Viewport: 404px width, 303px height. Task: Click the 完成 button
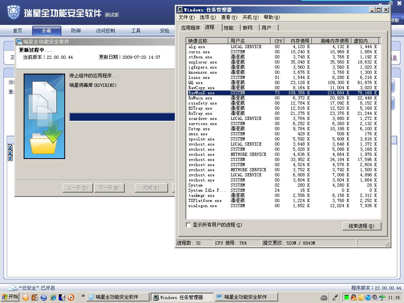click(x=151, y=188)
